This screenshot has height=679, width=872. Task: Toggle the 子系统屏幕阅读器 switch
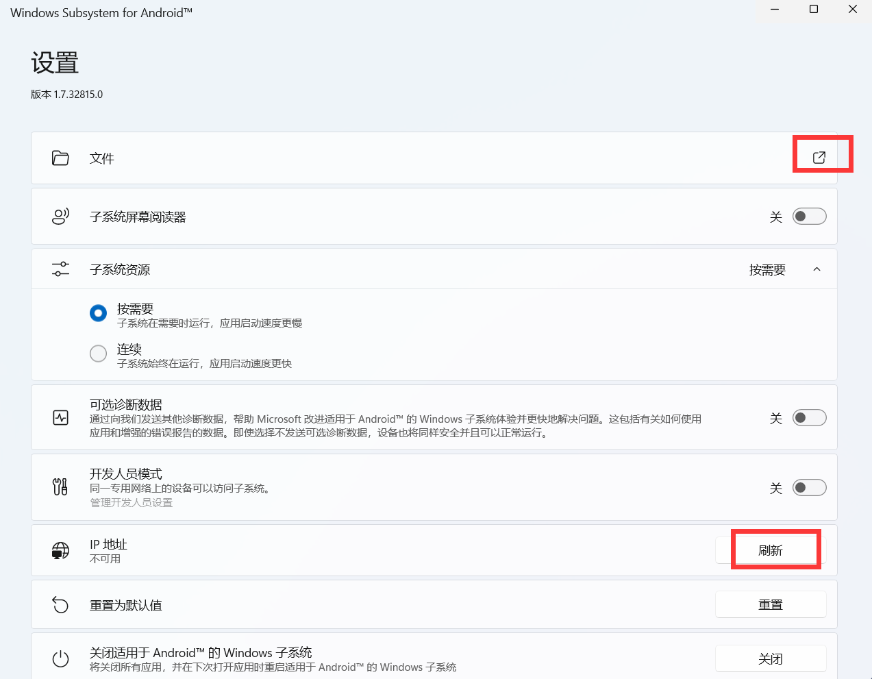pyautogui.click(x=809, y=217)
